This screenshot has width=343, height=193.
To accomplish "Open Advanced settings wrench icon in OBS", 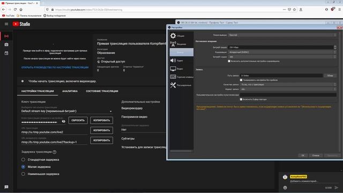I will (173, 85).
